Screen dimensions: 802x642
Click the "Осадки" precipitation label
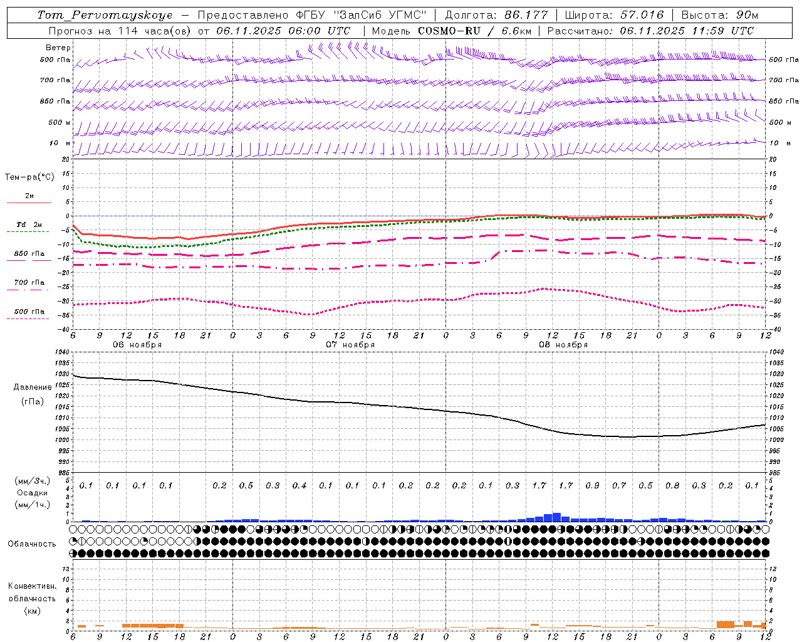click(32, 493)
